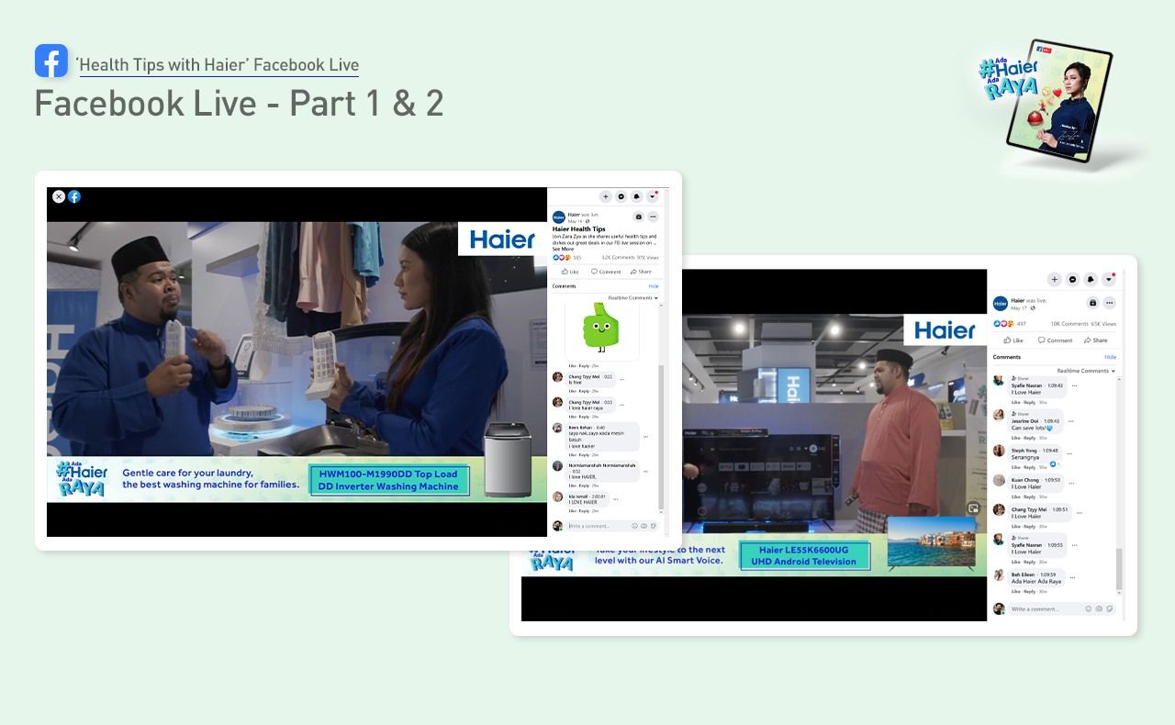Click See More to expand the post description

click(x=563, y=249)
